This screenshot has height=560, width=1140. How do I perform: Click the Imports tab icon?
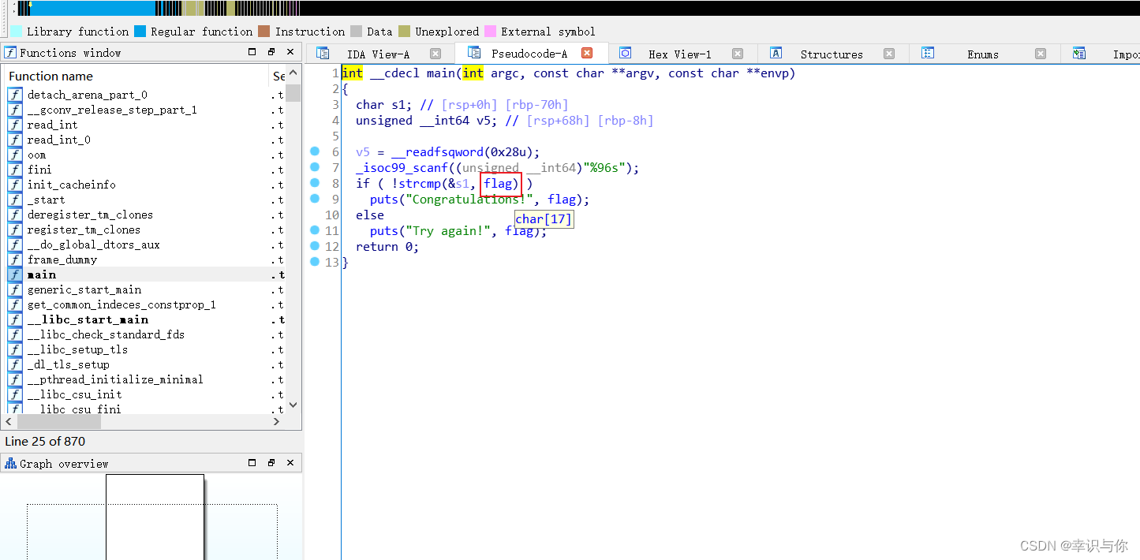(1078, 53)
